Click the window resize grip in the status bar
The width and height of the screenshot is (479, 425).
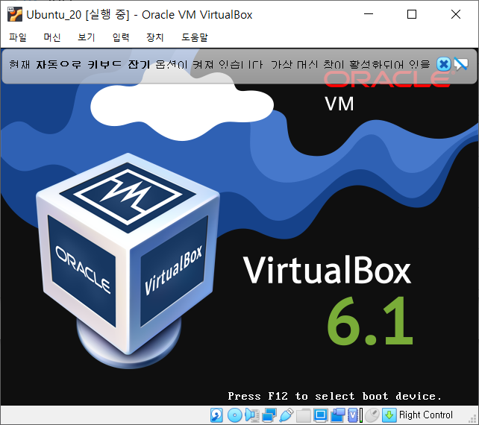click(x=473, y=419)
